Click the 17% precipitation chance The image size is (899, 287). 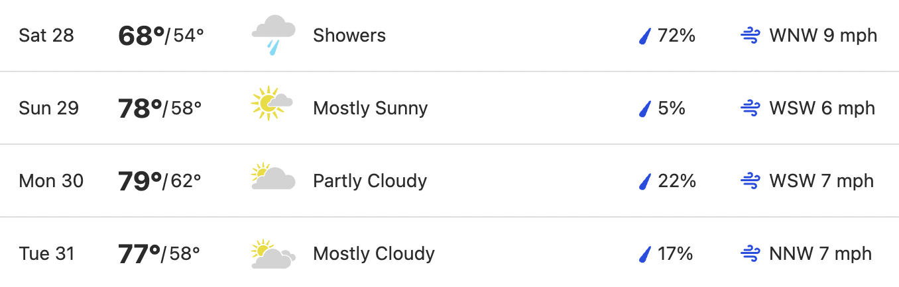point(675,254)
